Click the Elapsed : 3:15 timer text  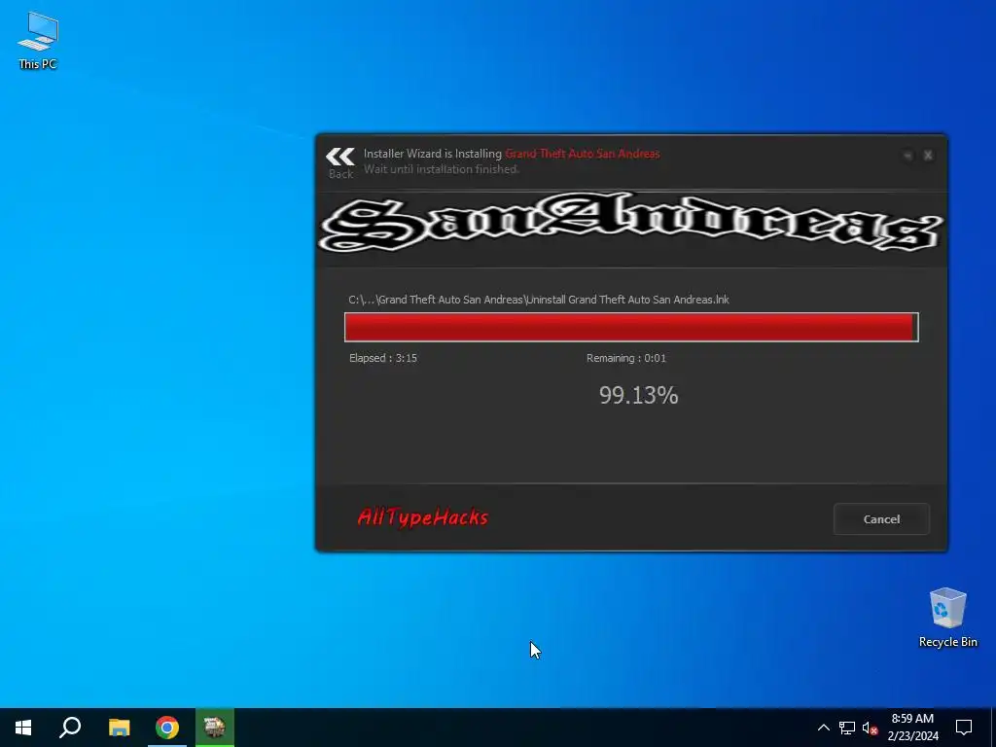click(383, 358)
